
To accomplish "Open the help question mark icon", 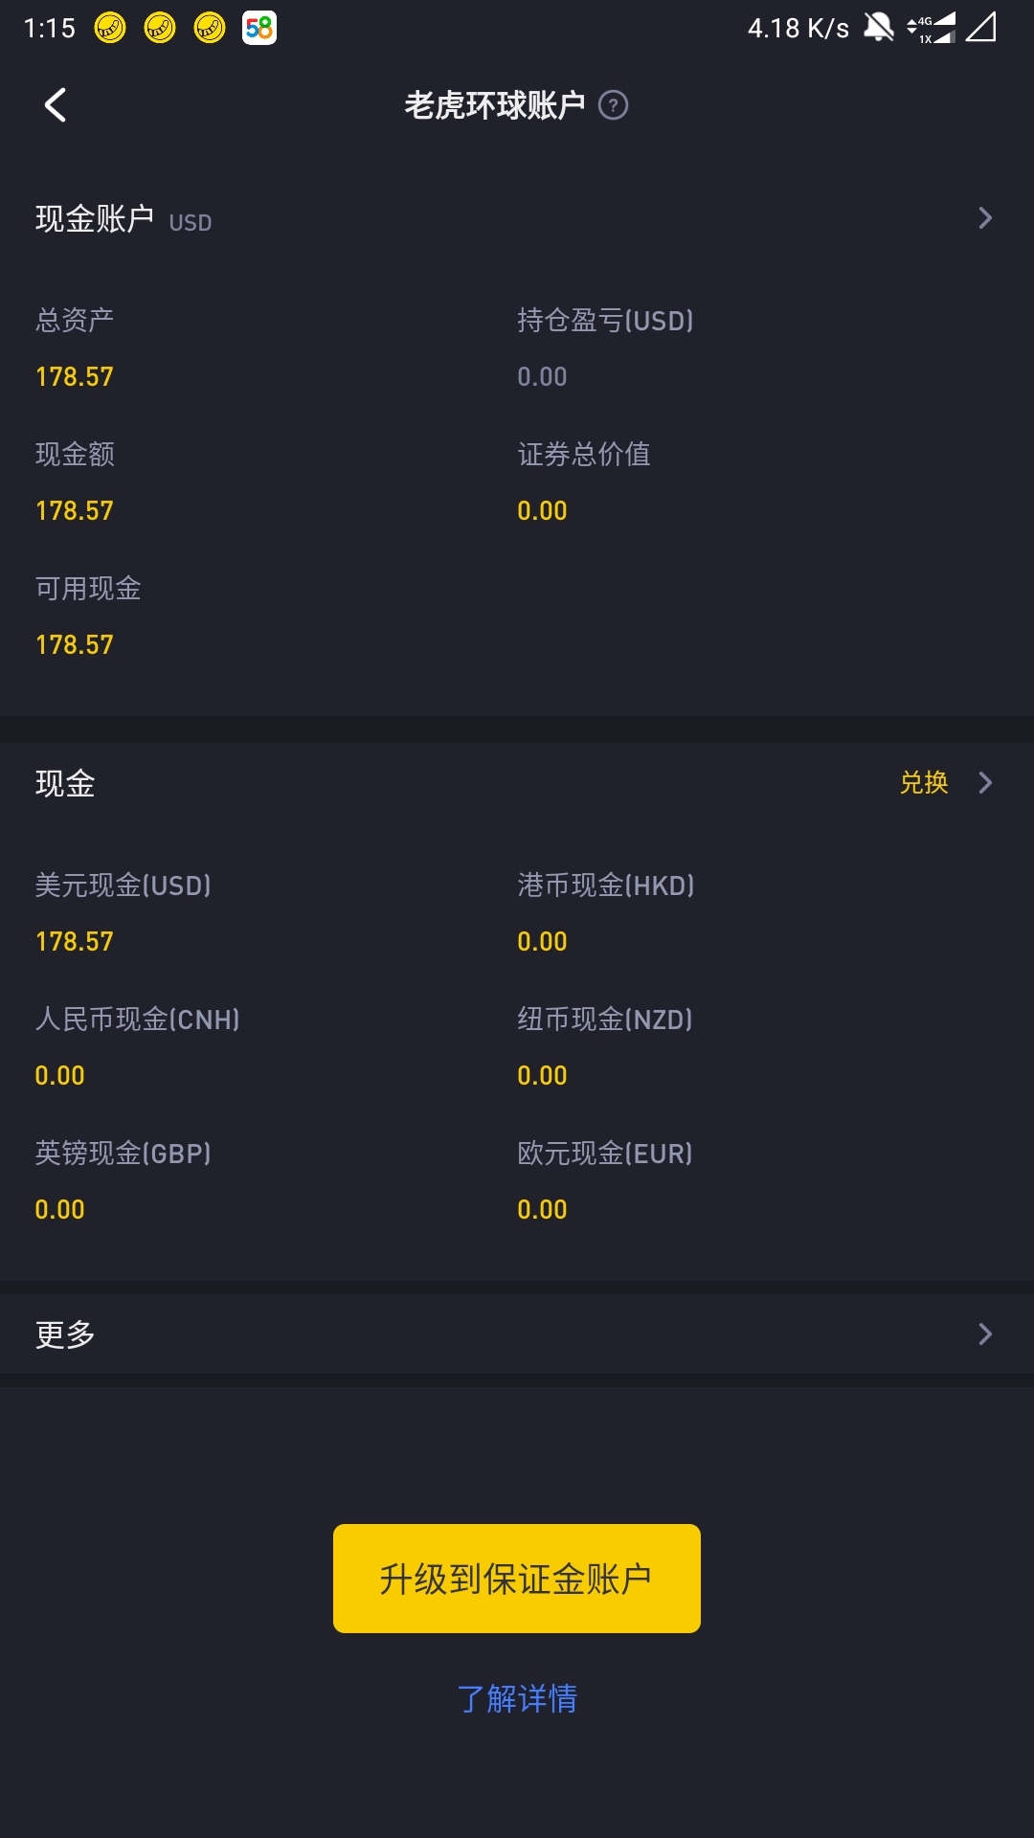I will [613, 105].
